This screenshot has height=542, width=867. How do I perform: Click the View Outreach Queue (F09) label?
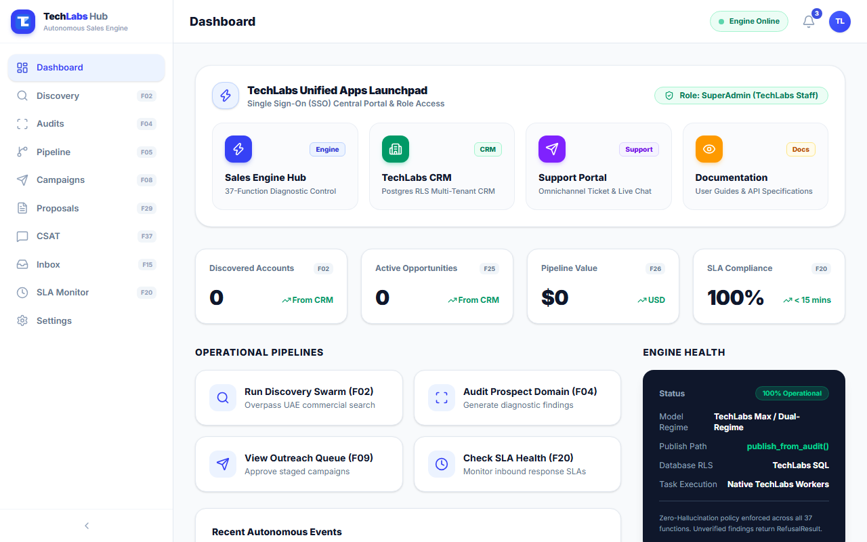click(x=309, y=458)
